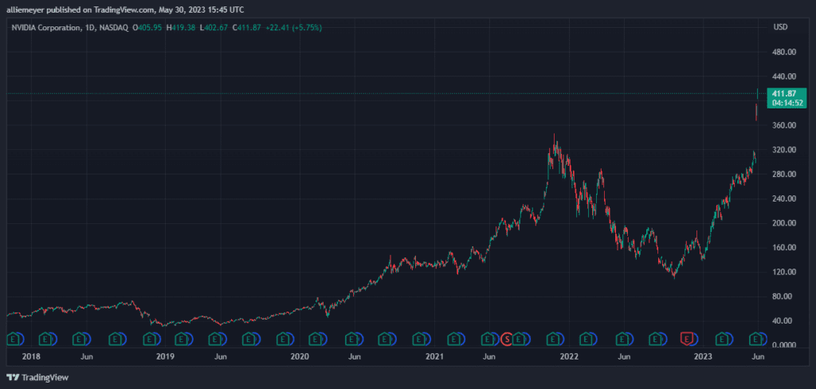
Task: Click the 320.00 price axis label
Action: point(784,150)
